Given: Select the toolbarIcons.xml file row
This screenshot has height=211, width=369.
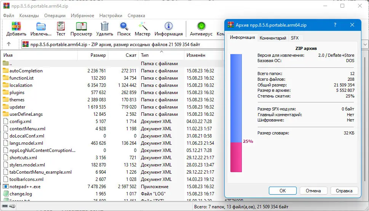Looking at the screenshot, I should [112, 179].
